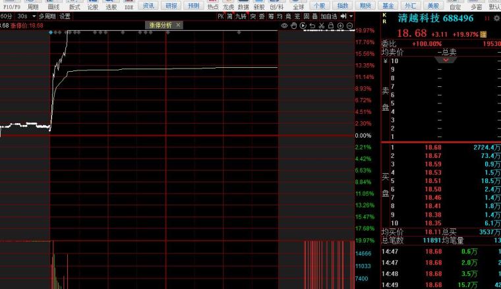Viewport: 501px width, 289px height.
Task: Toggle the 竞 auction display
Action: pyautogui.click(x=289, y=16)
